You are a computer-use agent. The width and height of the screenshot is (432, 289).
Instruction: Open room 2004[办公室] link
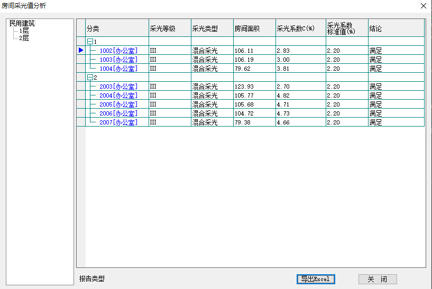118,95
